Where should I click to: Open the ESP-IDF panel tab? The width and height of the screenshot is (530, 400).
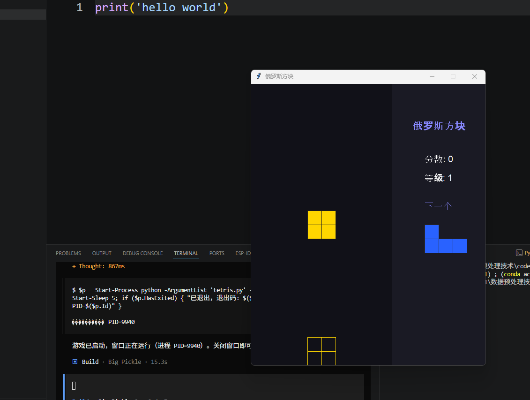click(243, 253)
